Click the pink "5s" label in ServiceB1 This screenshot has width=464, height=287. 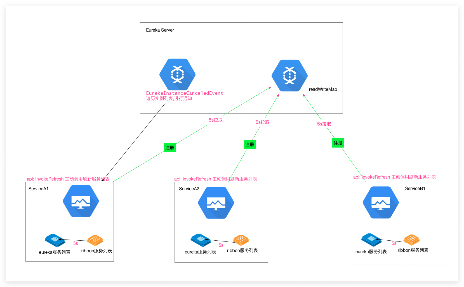(x=394, y=243)
